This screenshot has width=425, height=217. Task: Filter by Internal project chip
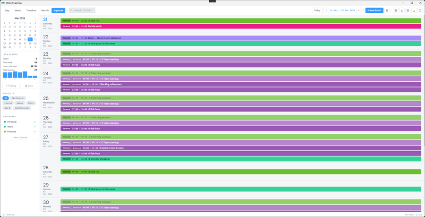pos(8,103)
